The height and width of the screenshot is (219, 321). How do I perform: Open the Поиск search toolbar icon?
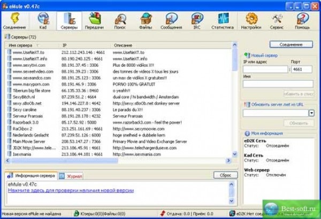pos(121,21)
